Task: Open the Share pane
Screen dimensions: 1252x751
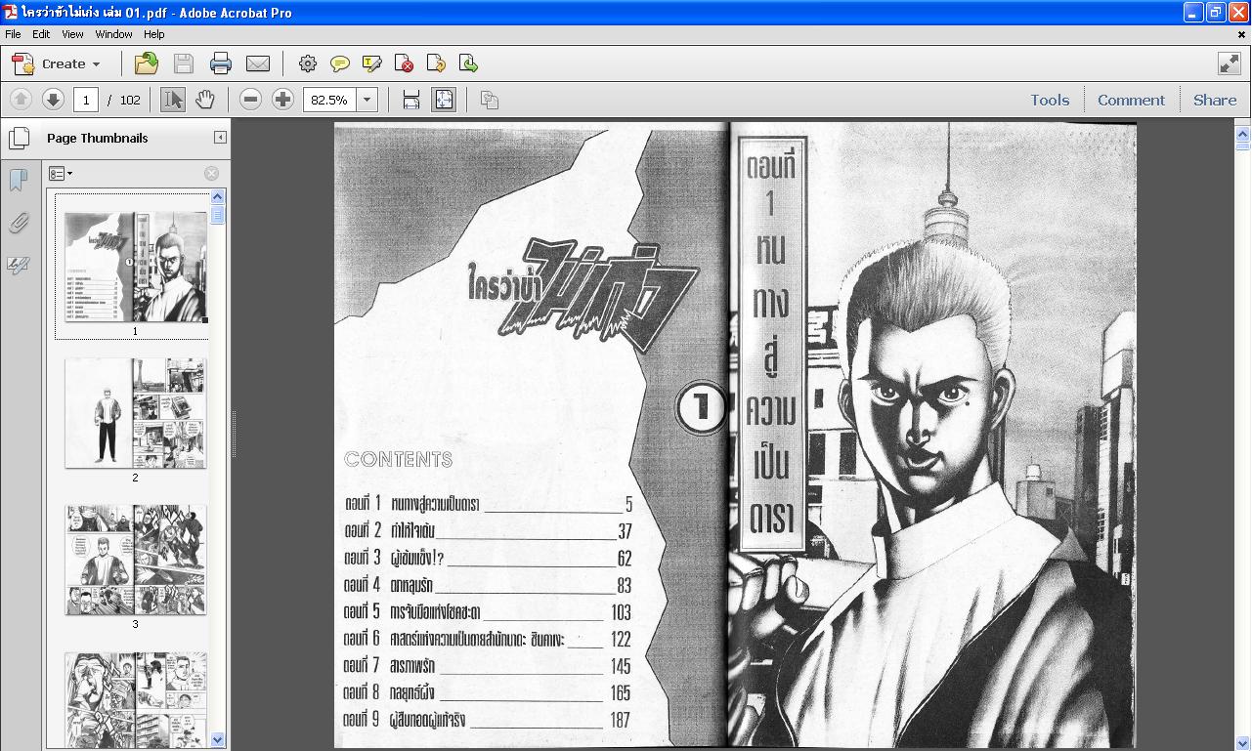Action: point(1215,100)
